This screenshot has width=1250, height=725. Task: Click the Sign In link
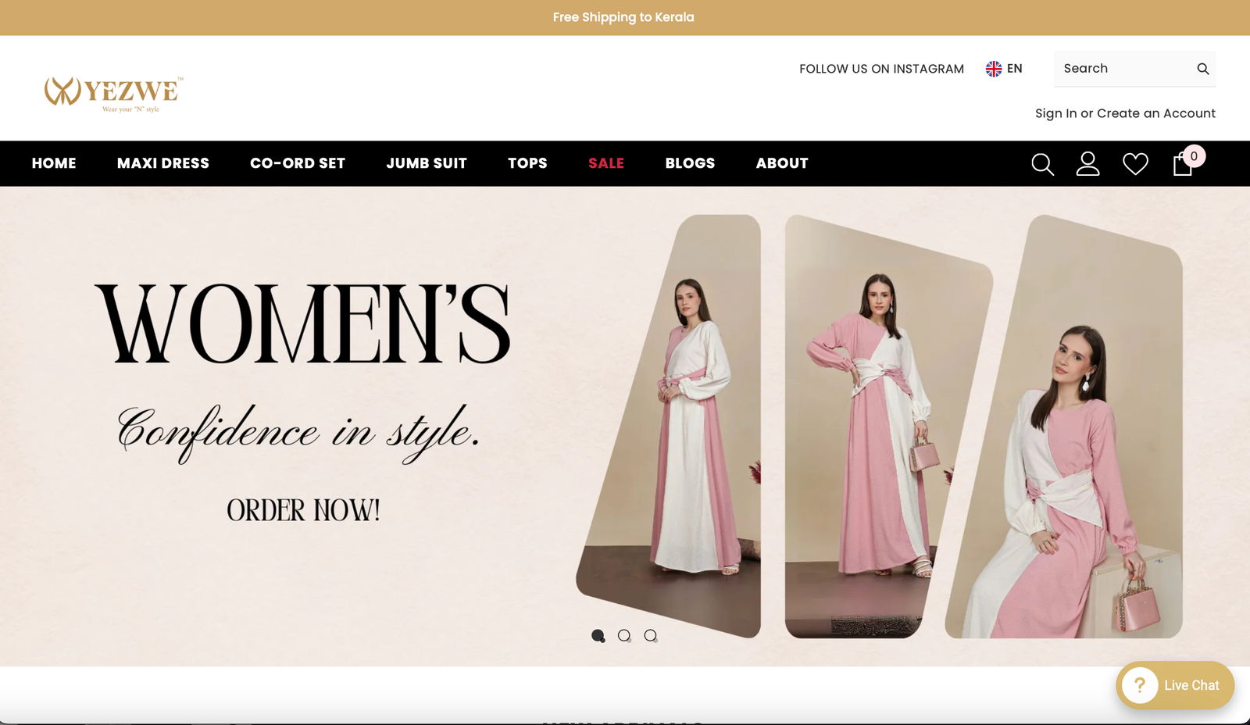click(1055, 113)
